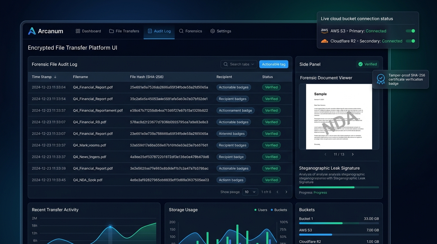Click the Cloudflare R2 cloud icon

pyautogui.click(x=324, y=41)
